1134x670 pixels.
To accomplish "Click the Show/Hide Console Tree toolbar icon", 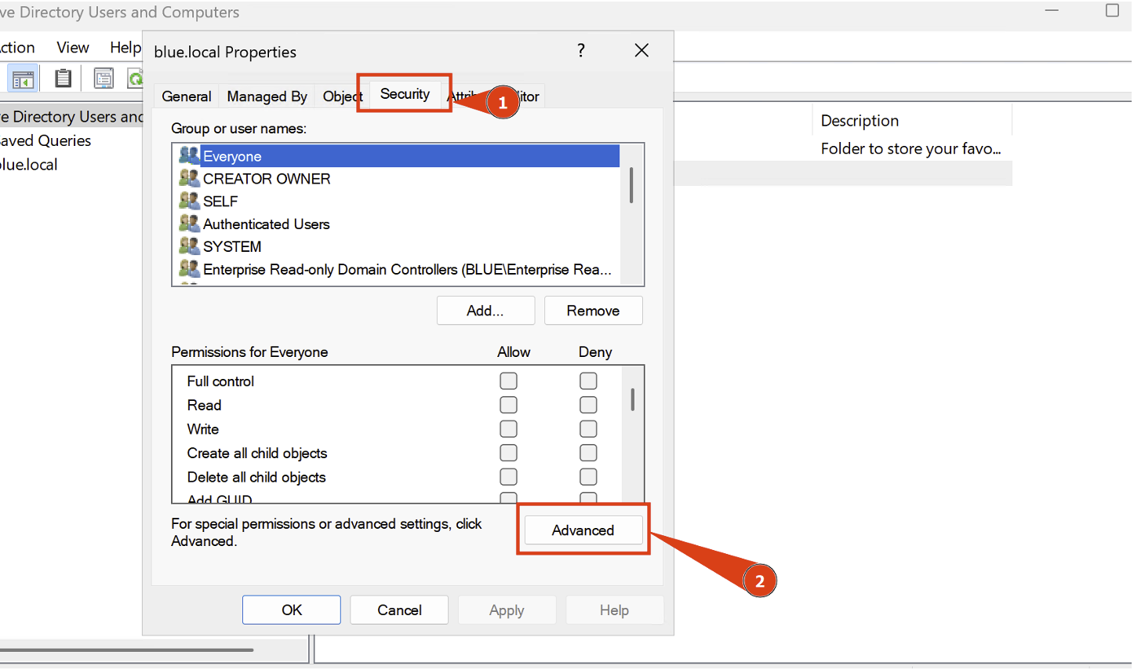I will 23,78.
